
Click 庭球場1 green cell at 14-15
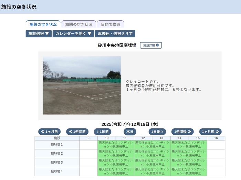pos(189,145)
